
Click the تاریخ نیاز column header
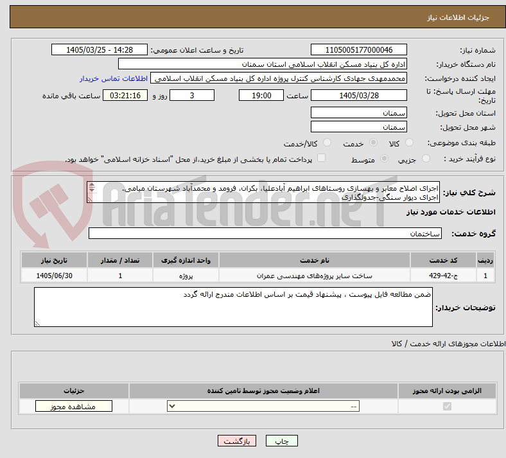coord(54,260)
